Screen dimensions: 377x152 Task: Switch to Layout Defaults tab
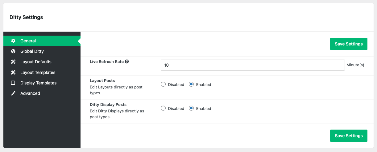pos(36,62)
